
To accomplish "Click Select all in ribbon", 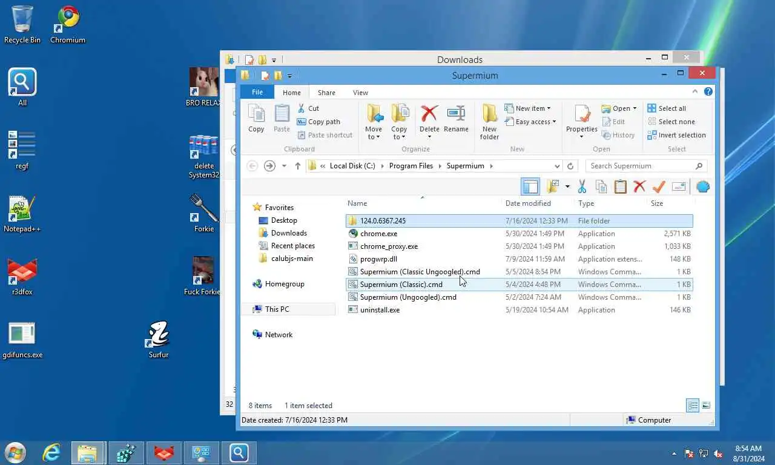I will point(667,108).
